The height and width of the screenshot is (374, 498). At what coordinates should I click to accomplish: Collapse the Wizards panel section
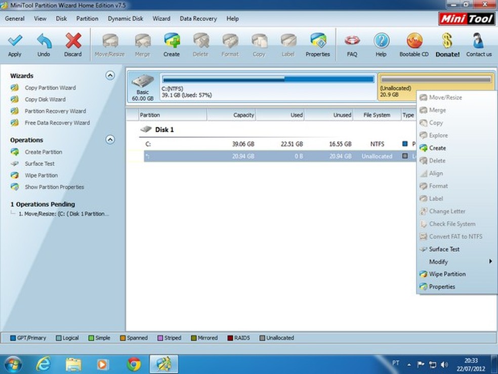(110, 76)
